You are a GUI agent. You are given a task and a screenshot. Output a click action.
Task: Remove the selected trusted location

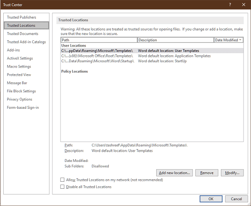click(x=206, y=173)
